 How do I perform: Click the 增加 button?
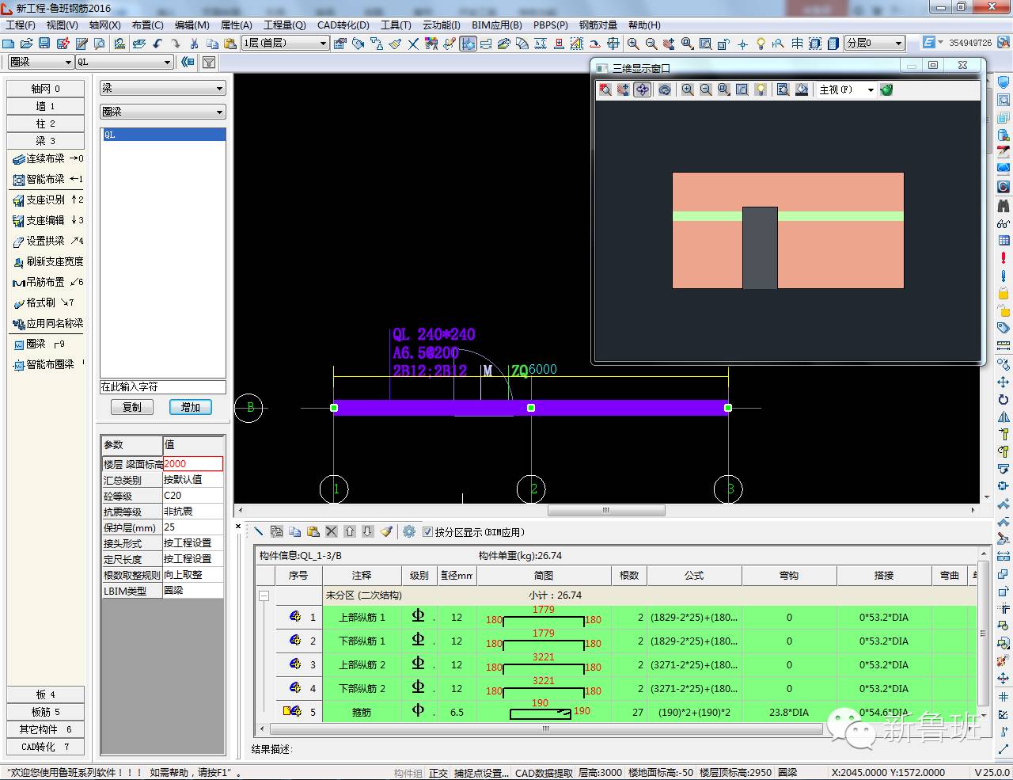pos(191,407)
